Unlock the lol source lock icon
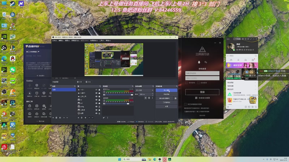This screenshot has width=289, height=162. [99, 100]
